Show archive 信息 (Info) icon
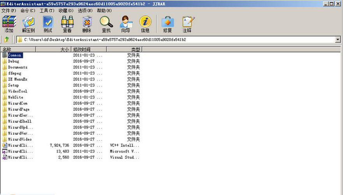The height and width of the screenshot is (195, 343). pyautogui.click(x=145, y=24)
